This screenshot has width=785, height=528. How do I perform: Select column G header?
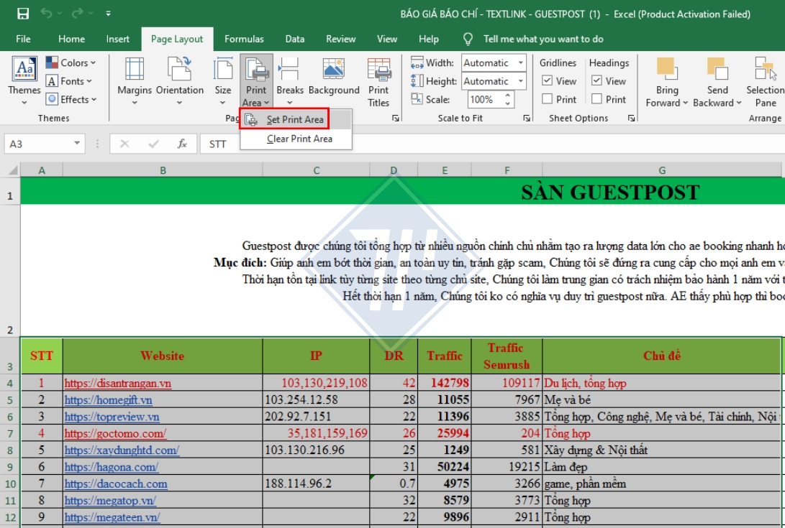click(662, 170)
